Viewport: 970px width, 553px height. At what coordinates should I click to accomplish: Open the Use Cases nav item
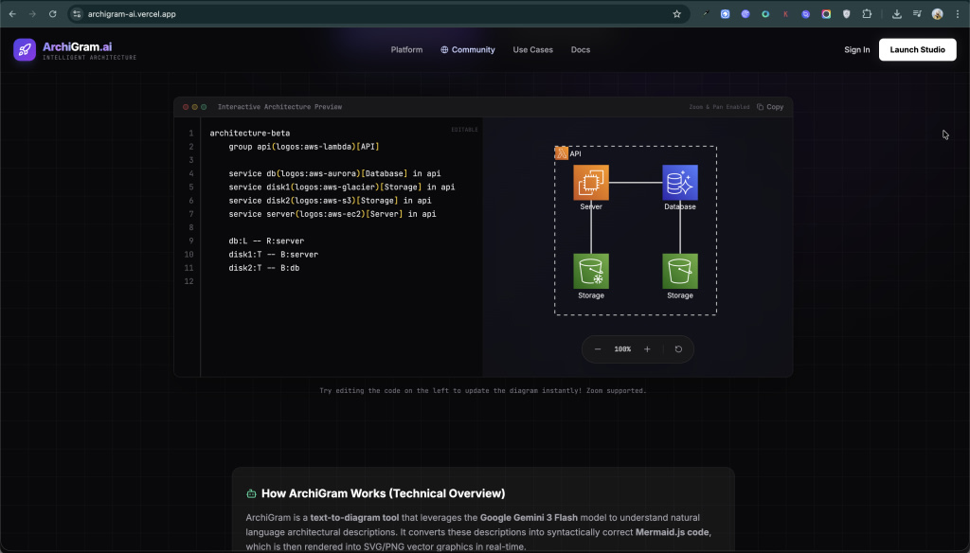(532, 49)
